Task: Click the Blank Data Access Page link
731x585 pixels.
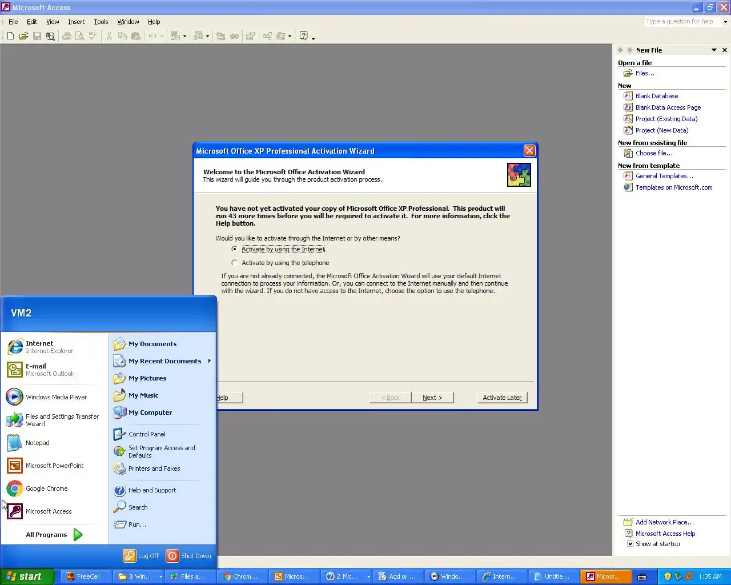Action: coord(668,107)
